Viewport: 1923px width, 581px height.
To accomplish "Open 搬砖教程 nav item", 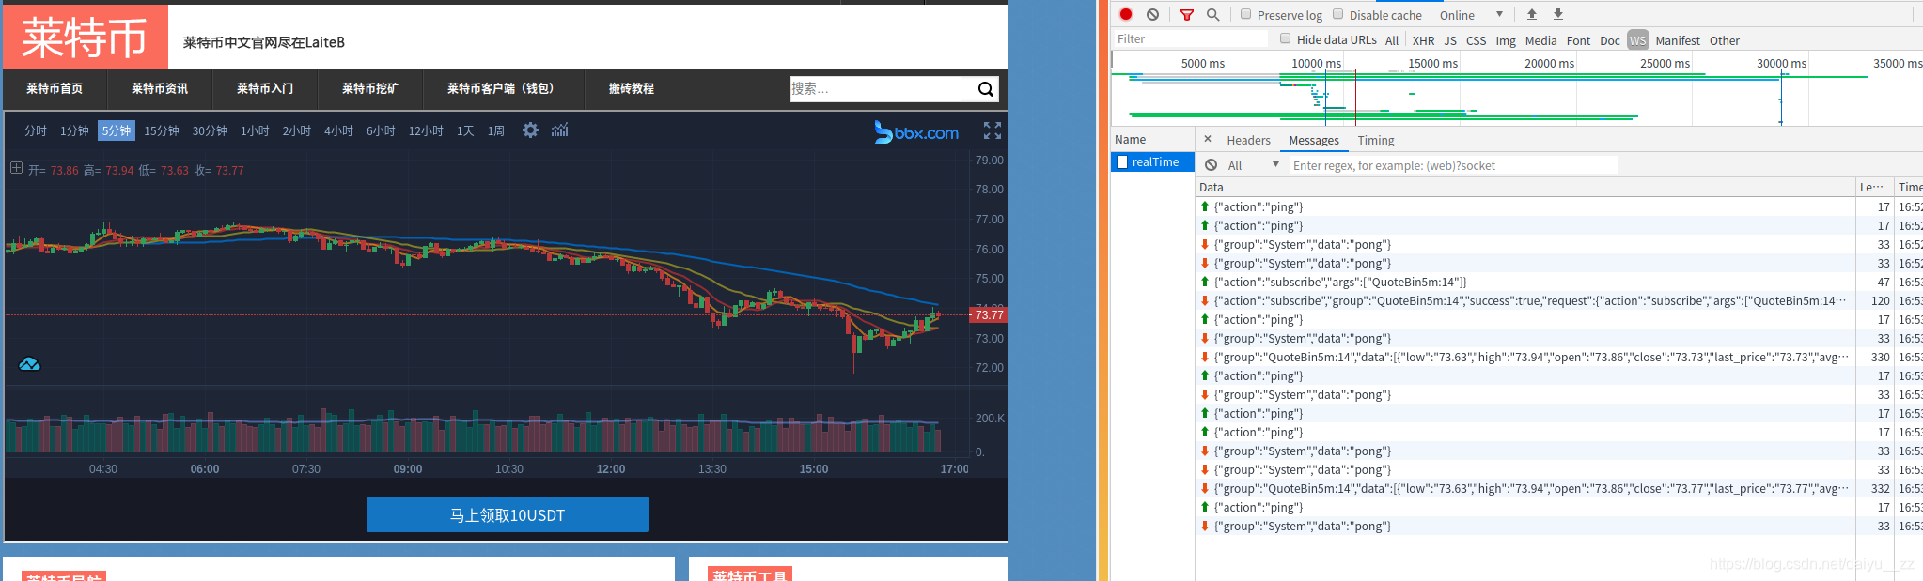I will click(632, 88).
